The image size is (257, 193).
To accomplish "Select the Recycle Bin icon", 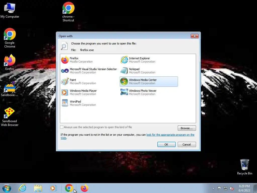I will [x=244, y=167].
